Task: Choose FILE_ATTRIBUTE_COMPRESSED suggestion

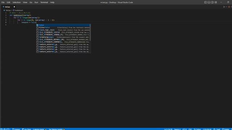Action: pos(63,42)
